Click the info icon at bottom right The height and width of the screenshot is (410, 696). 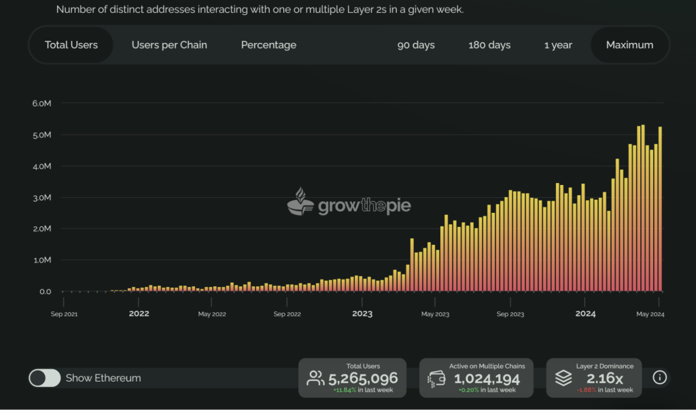click(x=660, y=377)
